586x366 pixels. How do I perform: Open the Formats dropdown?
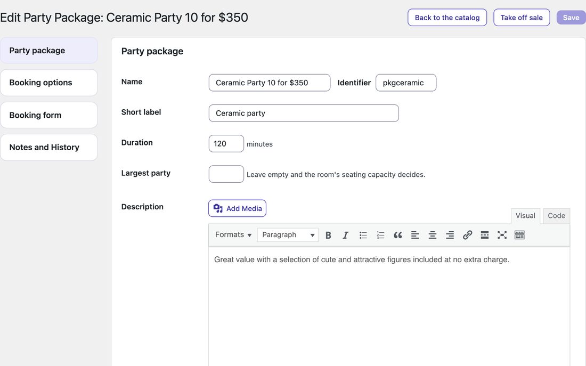tap(233, 235)
